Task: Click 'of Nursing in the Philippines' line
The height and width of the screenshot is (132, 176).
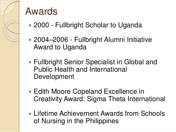Action: point(76,121)
